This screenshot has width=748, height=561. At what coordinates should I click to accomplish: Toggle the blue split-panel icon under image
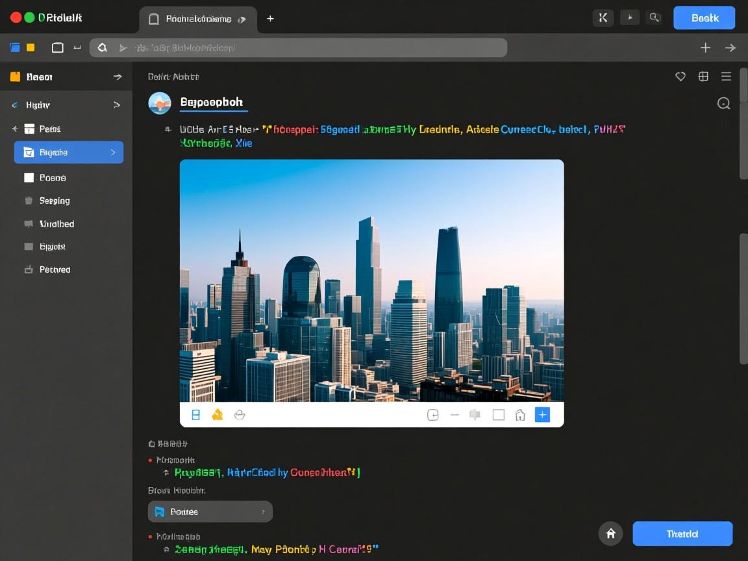pyautogui.click(x=195, y=415)
